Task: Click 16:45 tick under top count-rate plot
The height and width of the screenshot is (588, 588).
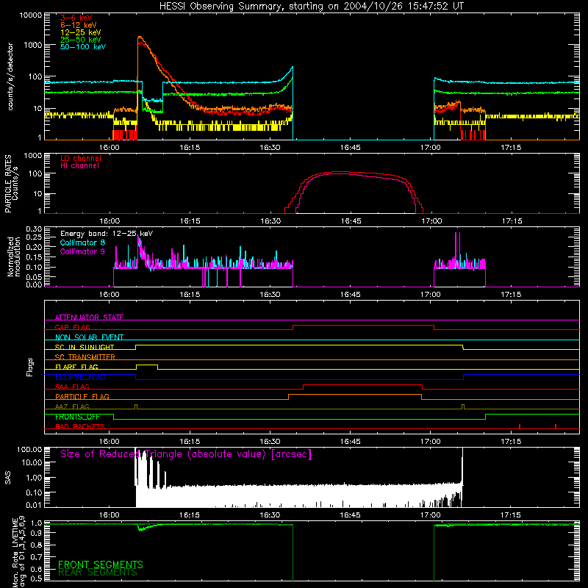Action: point(350,148)
